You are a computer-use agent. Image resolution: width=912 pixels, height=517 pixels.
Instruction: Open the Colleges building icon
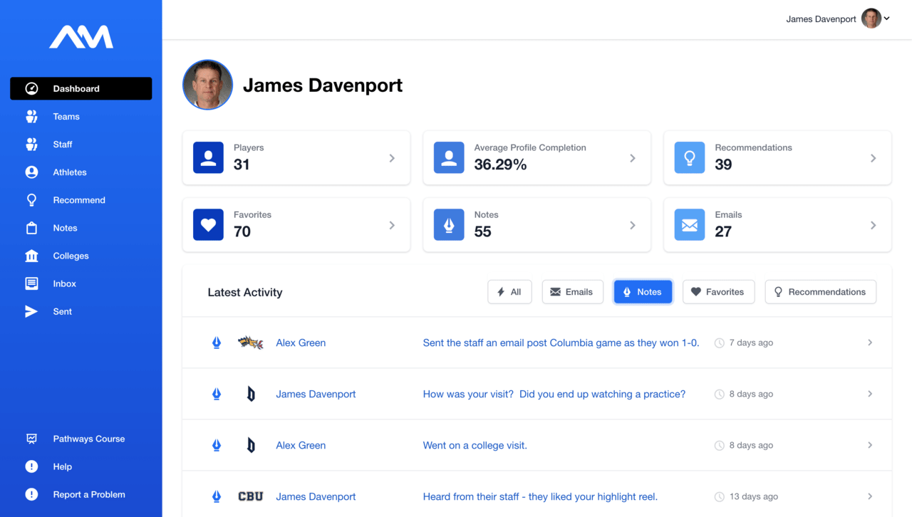tap(31, 256)
